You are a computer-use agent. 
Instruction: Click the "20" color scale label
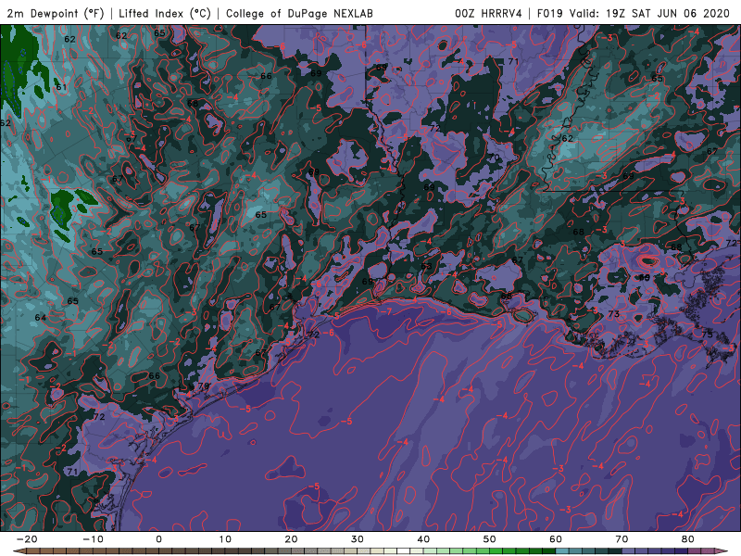pyautogui.click(x=291, y=539)
